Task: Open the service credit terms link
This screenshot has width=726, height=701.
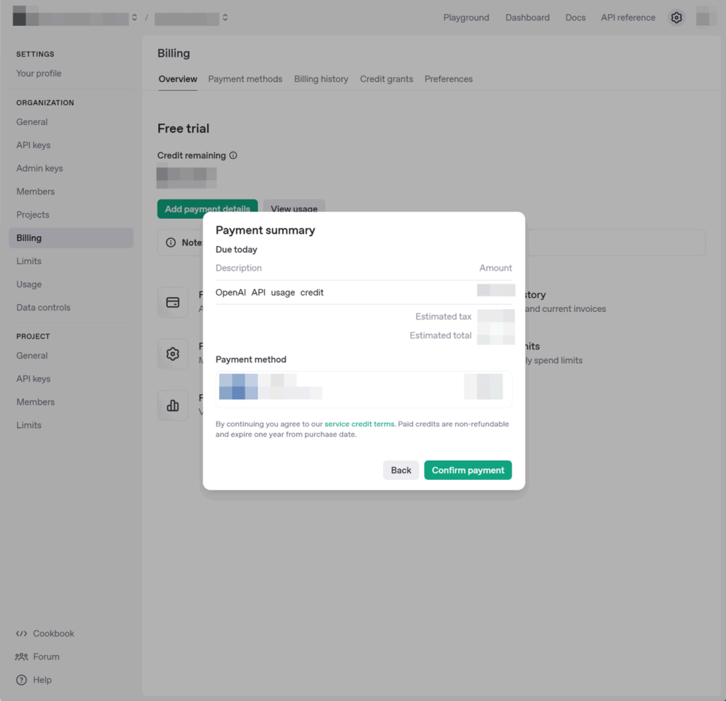Action: click(x=359, y=423)
